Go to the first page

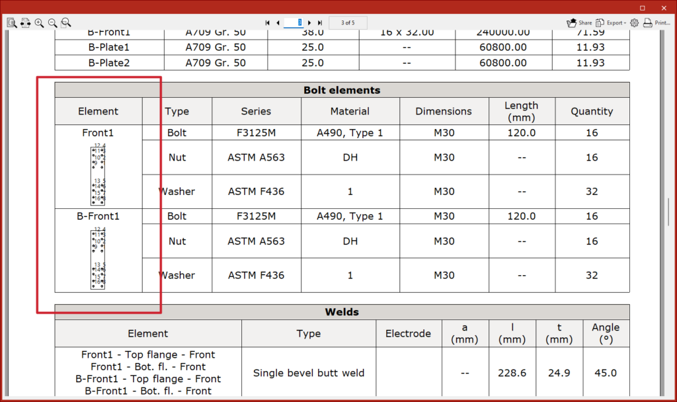click(267, 23)
